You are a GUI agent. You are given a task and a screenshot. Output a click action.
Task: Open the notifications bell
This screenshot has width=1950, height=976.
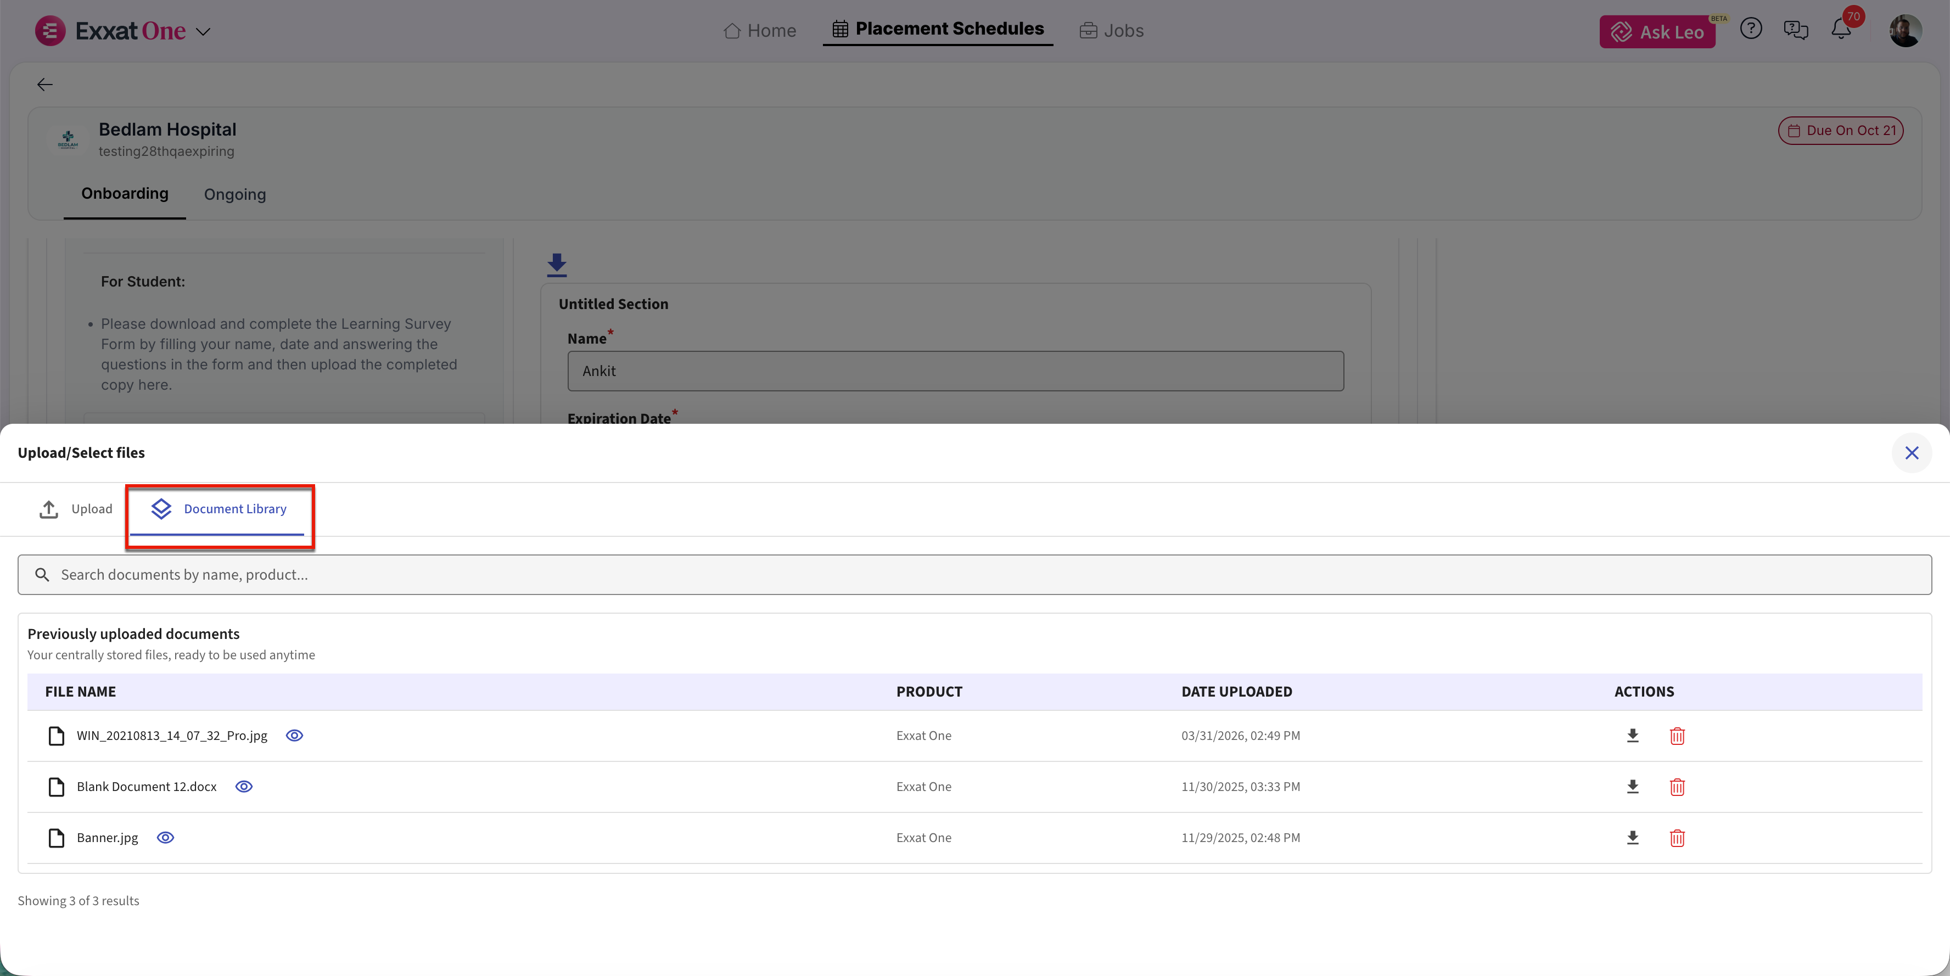point(1840,30)
